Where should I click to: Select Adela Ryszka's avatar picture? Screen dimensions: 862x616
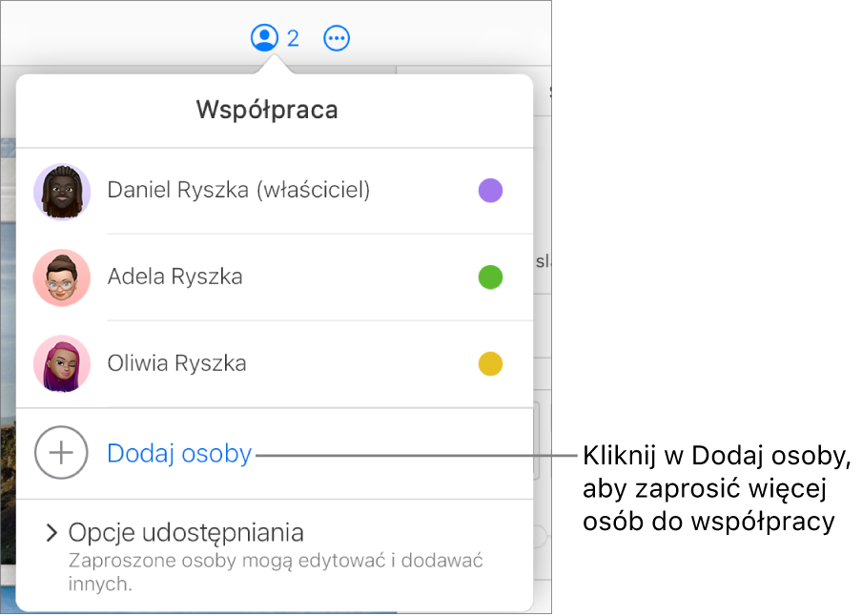61,277
